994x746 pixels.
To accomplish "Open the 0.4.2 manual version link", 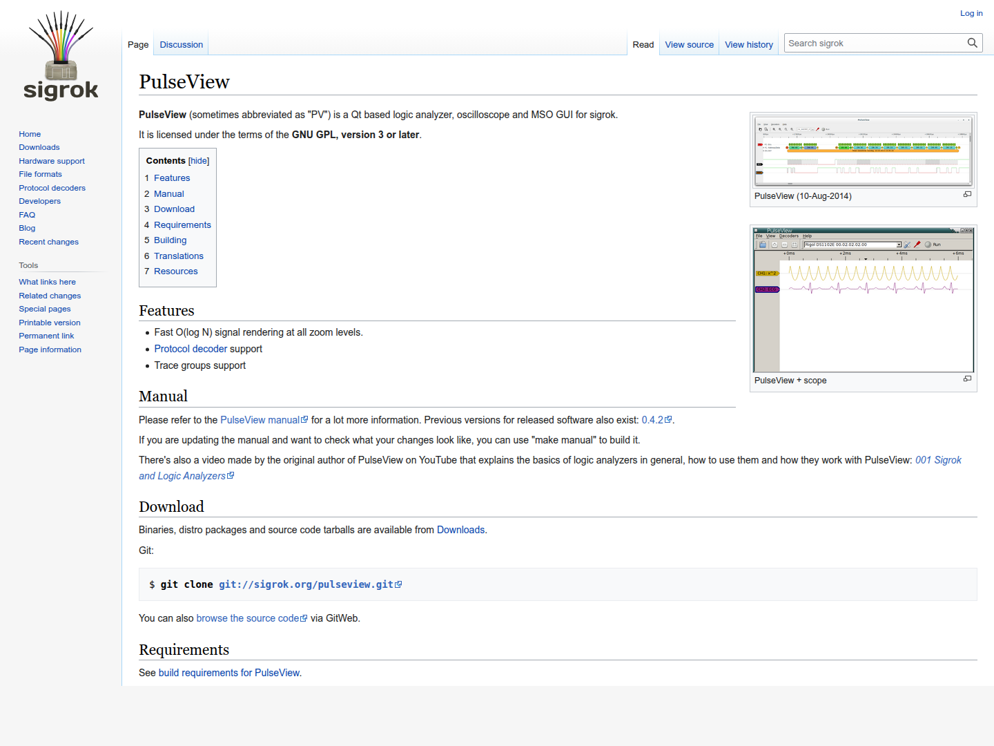I will [656, 420].
